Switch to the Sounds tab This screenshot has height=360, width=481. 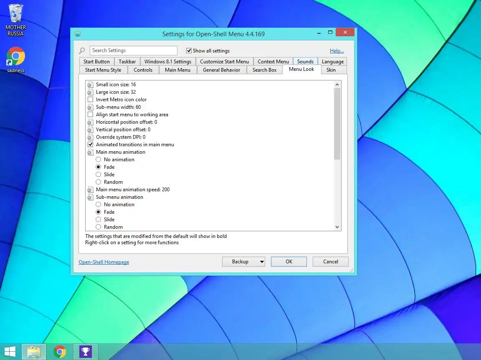coord(305,62)
